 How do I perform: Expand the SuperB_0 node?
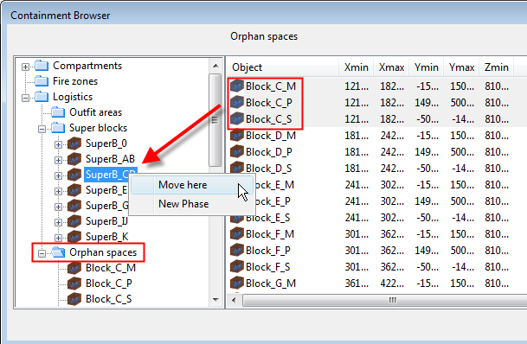click(x=59, y=144)
